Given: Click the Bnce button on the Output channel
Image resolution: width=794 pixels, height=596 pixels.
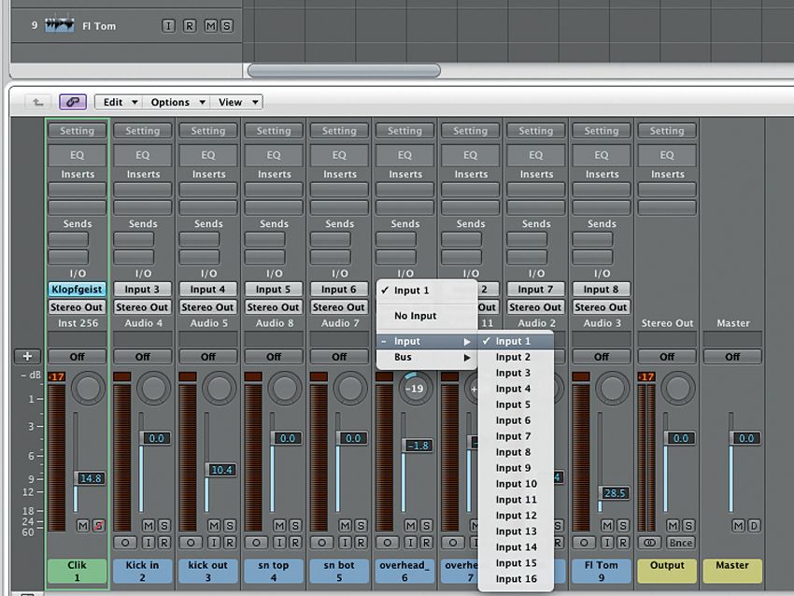Looking at the screenshot, I should click(x=681, y=543).
